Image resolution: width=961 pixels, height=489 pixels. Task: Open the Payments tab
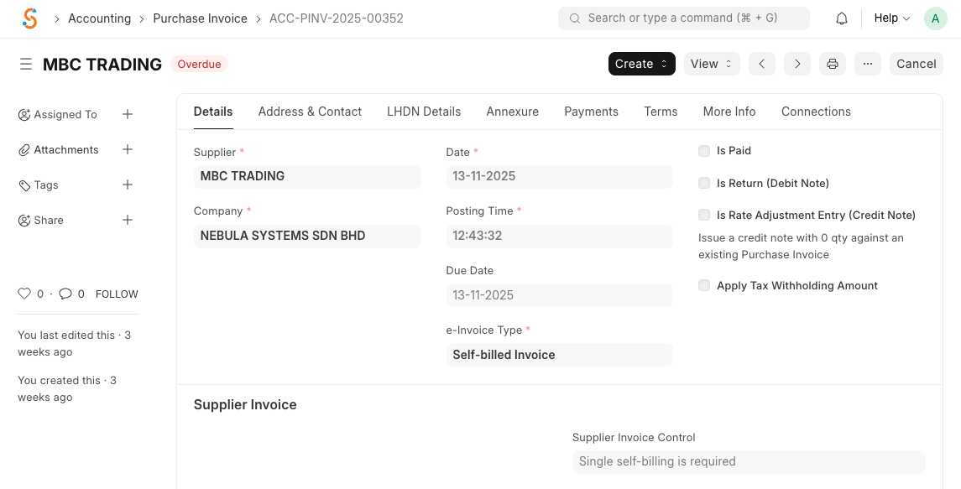591,112
